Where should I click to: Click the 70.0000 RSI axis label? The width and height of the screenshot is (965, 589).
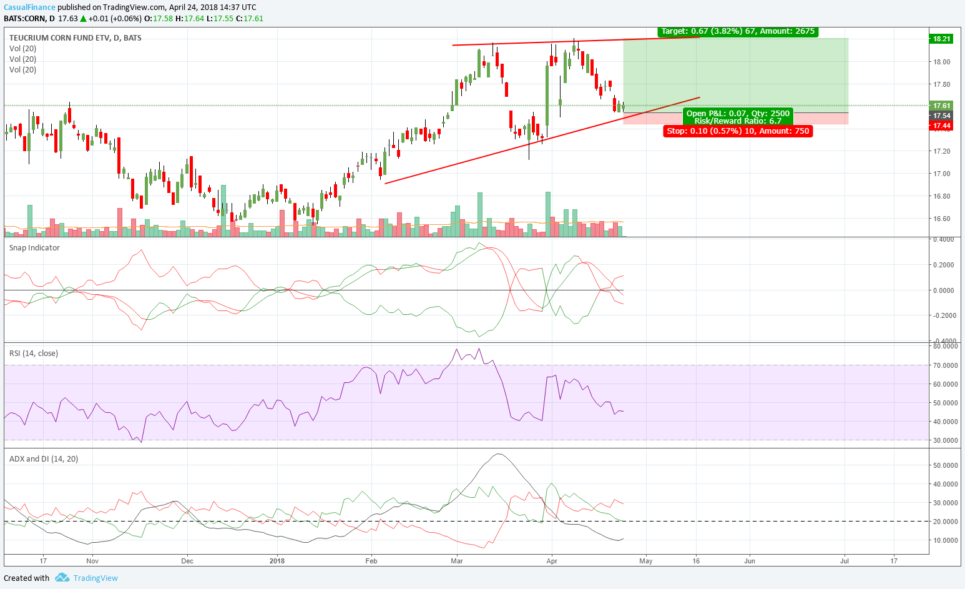coord(945,365)
